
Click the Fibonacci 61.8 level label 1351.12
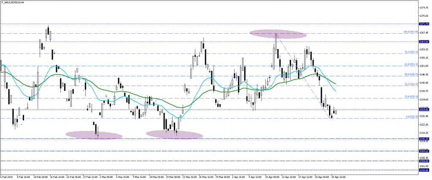click(411, 64)
